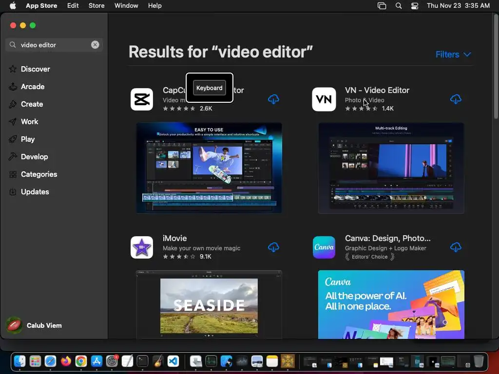Screen dimensions: 499x374
Task: Open the Notes app from the Dock
Action: point(272,361)
